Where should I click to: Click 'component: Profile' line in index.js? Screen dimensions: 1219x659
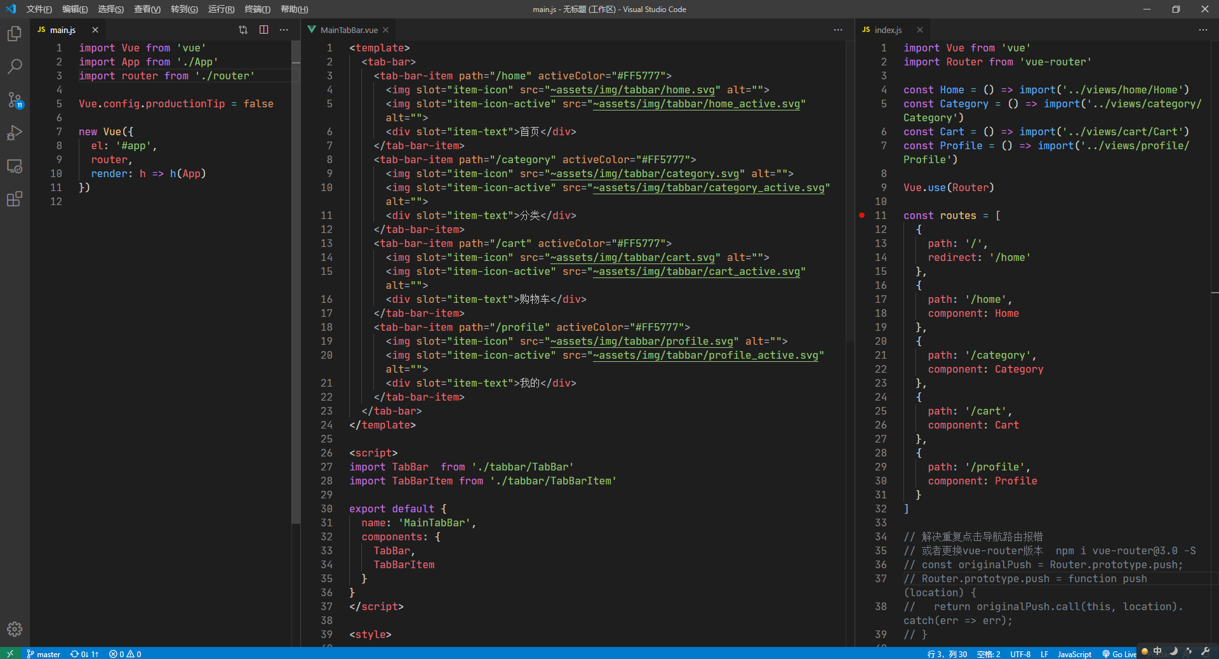pos(982,481)
